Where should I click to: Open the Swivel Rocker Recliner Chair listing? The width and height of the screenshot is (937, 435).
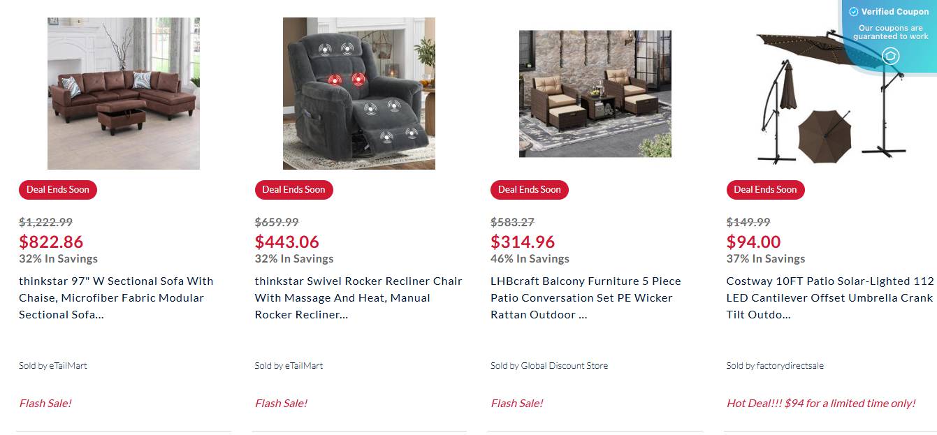pyautogui.click(x=358, y=297)
